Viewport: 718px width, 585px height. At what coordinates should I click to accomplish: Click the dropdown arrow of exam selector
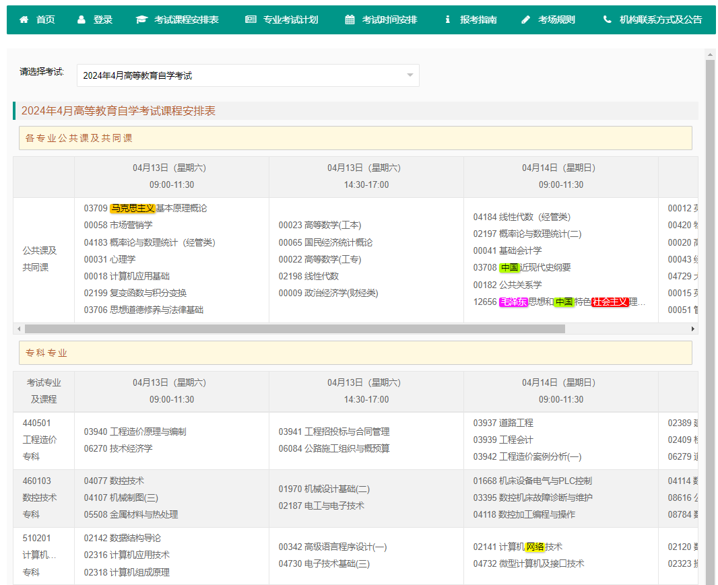pyautogui.click(x=410, y=75)
